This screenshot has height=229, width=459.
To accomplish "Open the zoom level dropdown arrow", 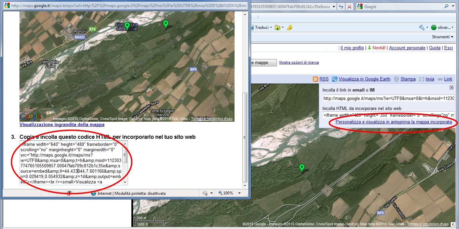I will (x=239, y=193).
